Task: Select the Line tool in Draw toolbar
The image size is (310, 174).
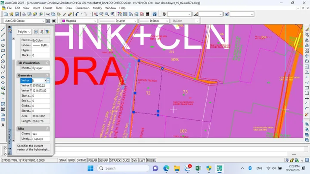Action: point(3,30)
